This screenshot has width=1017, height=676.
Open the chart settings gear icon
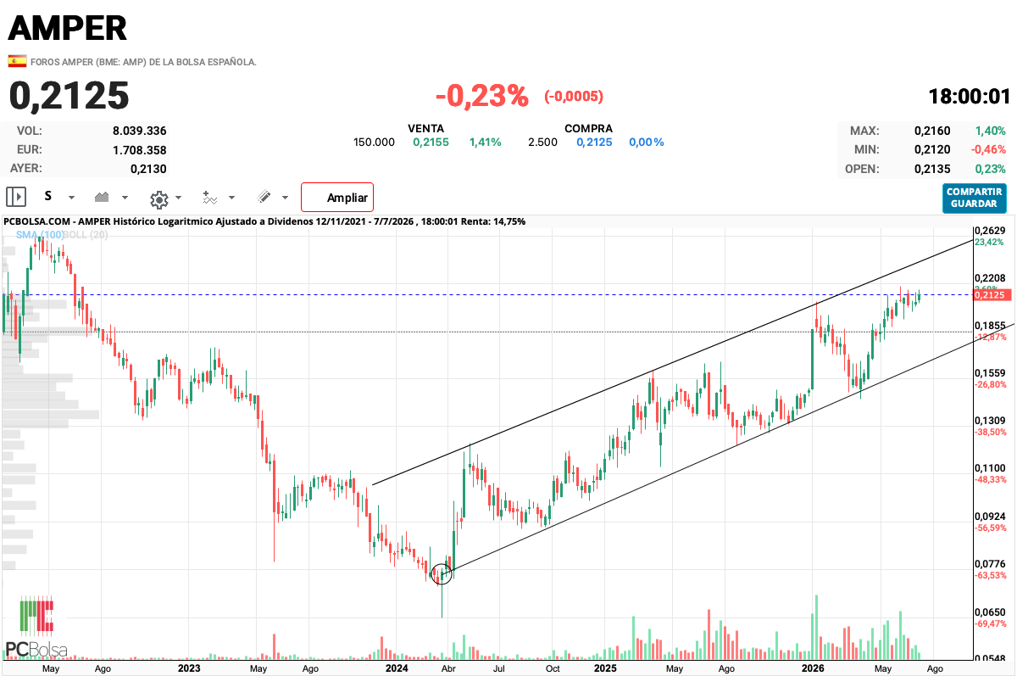(158, 198)
